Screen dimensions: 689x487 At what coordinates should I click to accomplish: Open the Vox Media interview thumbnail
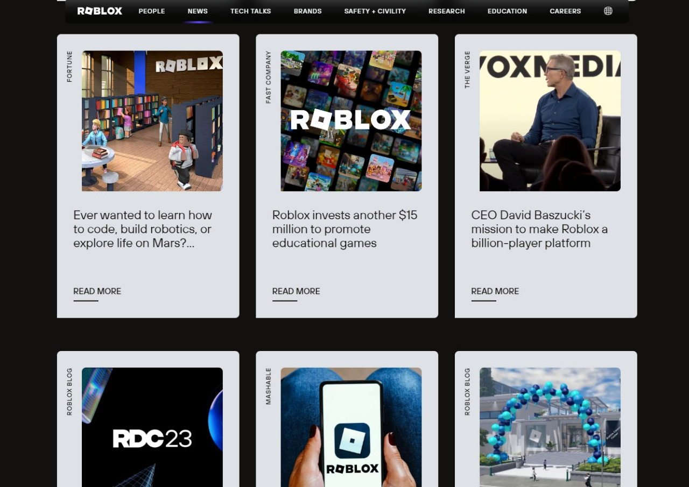(550, 121)
